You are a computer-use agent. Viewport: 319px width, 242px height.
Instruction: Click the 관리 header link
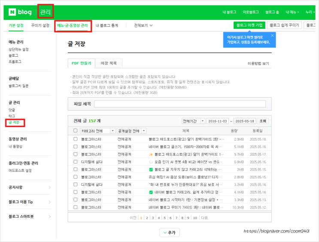tap(45, 12)
